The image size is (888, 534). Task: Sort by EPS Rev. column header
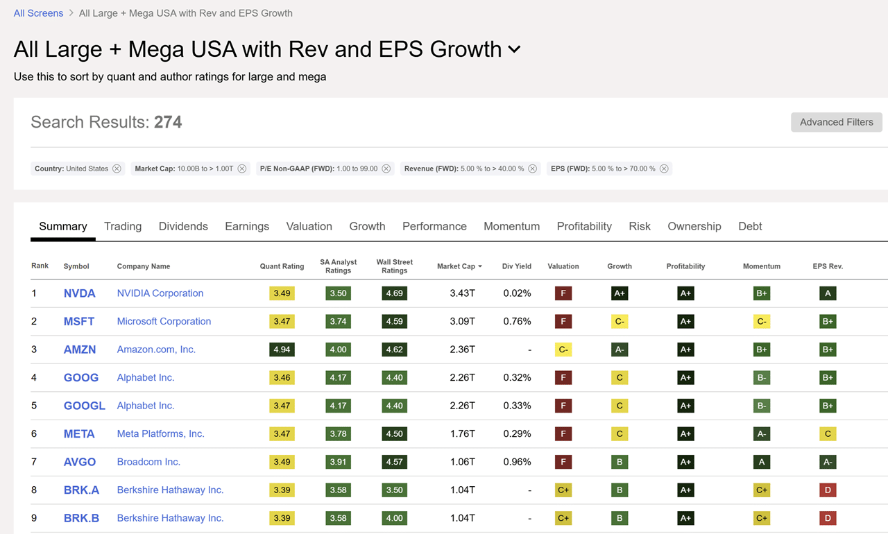click(828, 266)
